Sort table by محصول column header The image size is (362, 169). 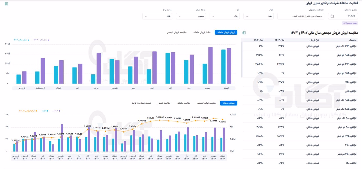353,40
